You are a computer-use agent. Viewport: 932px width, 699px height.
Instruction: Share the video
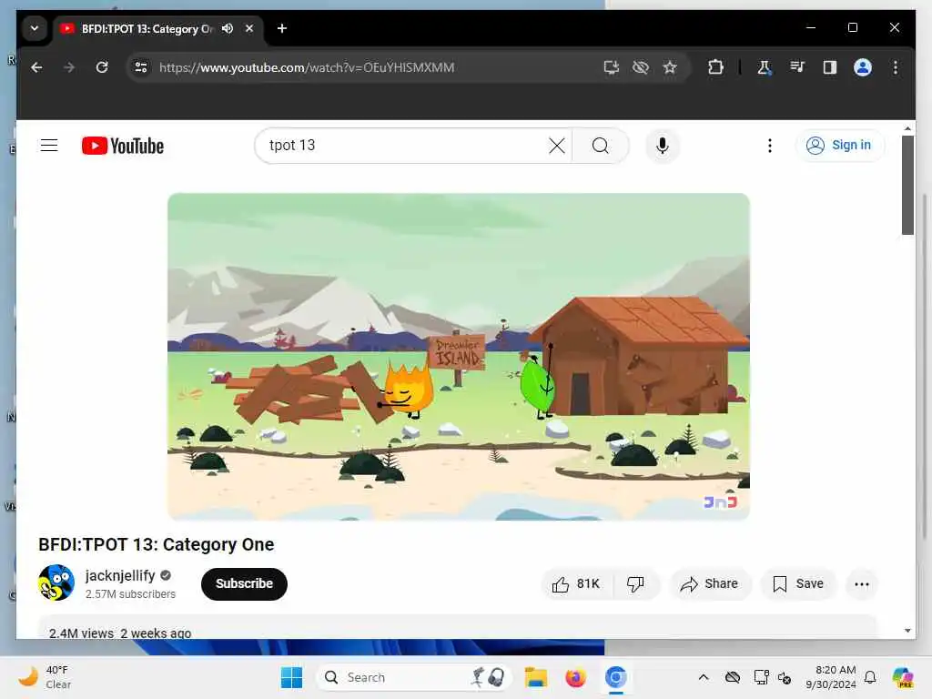tap(710, 583)
